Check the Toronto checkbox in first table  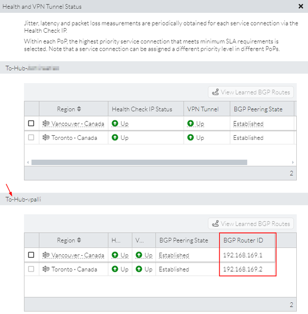pos(31,138)
